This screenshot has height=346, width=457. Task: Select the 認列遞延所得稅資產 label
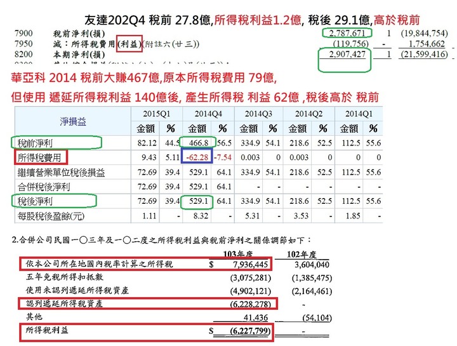[x=64, y=303]
